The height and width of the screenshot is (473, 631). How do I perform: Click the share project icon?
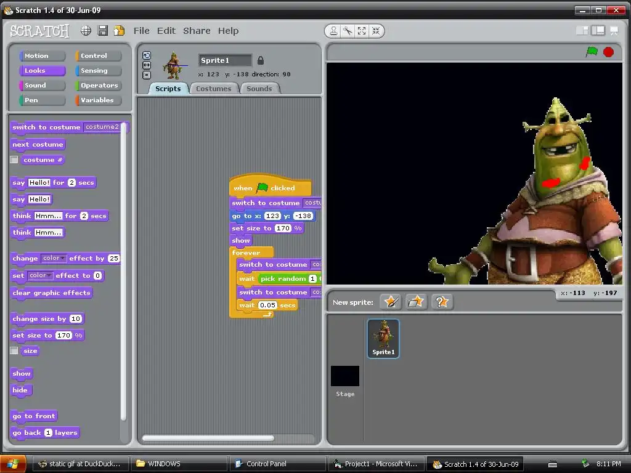[x=119, y=31]
